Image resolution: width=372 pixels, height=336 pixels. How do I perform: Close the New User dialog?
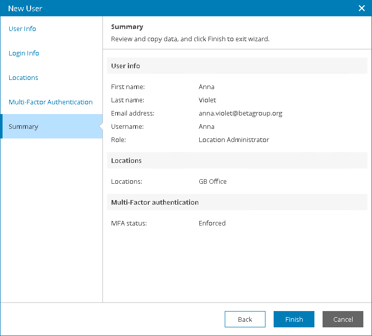(x=362, y=8)
